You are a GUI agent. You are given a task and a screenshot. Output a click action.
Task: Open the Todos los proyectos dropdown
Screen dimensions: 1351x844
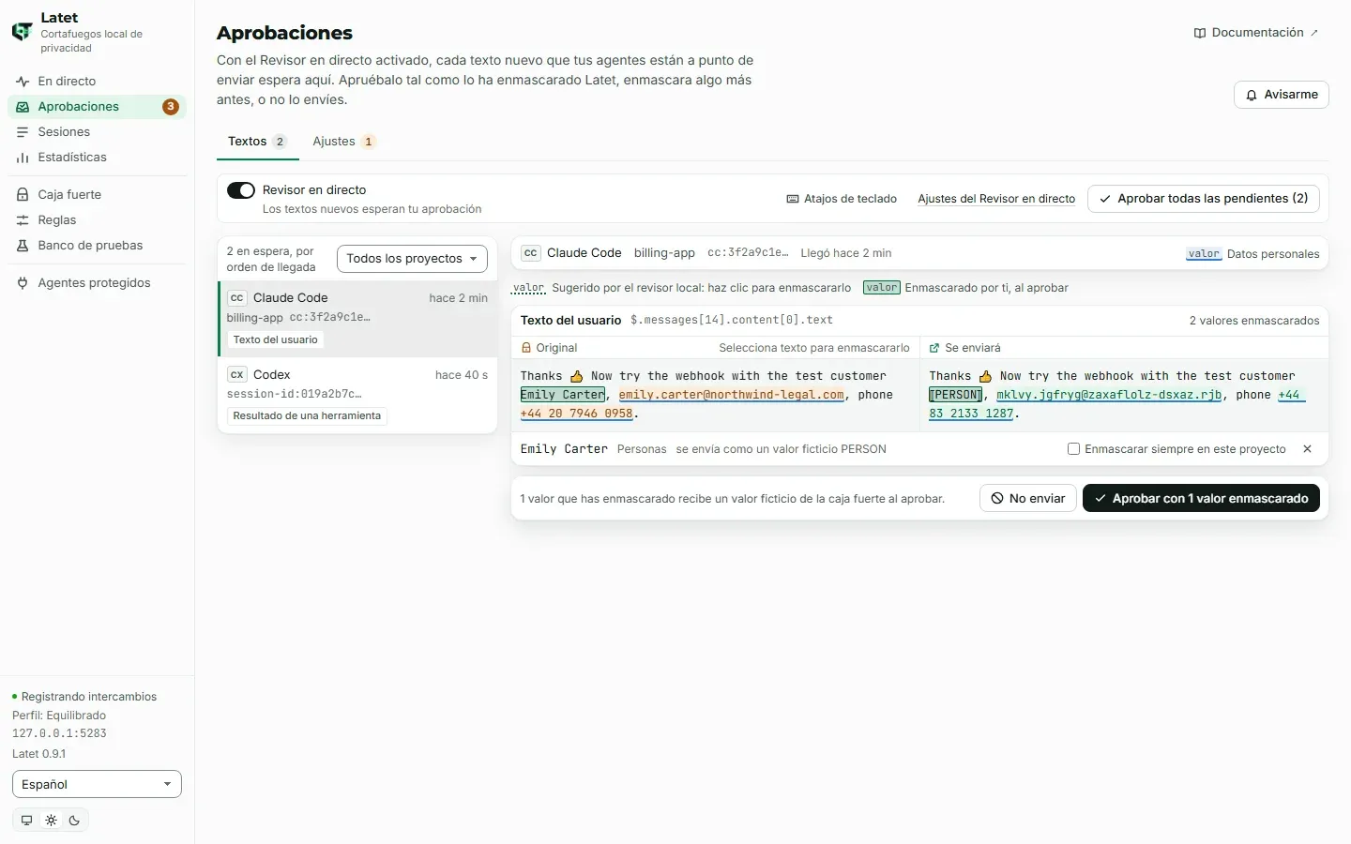412,259
